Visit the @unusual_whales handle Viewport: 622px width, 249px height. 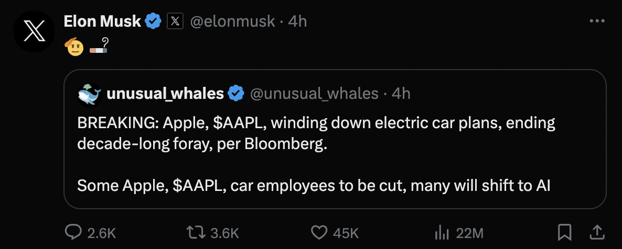tap(314, 94)
